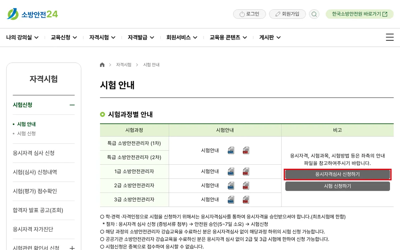This screenshot has height=250, width=400.
Task: Download PDF file for 3급 소방안전관리자
Action: click(246, 200)
